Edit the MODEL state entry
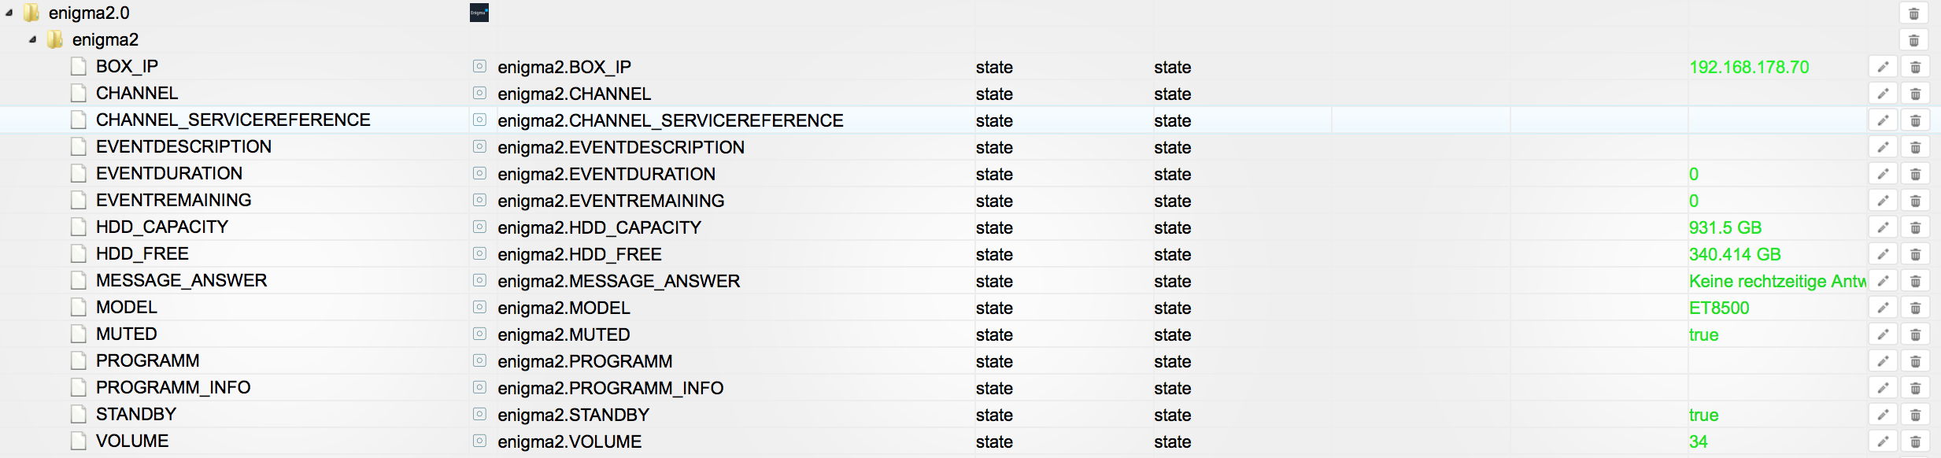This screenshot has width=1941, height=458. [1883, 308]
